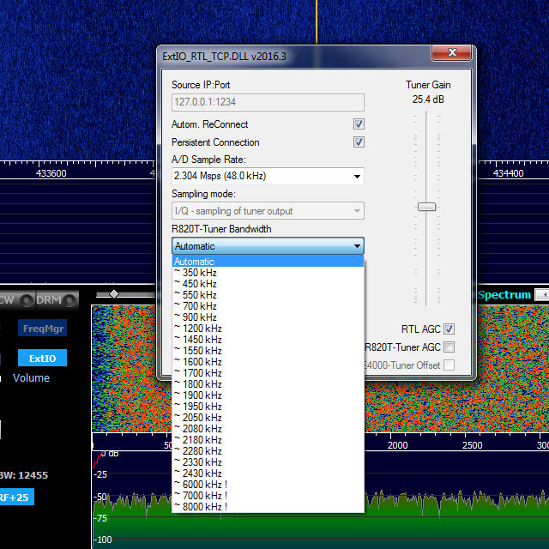Set bandwidth to ~ 6000 kHz !
Viewport: 549px width, 549px height.
[x=268, y=485]
